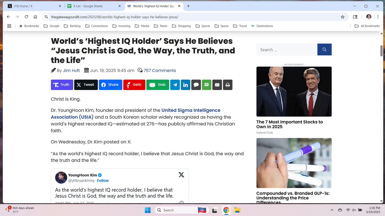The width and height of the screenshot is (385, 216).
Task: Share article via Truth Social button
Action: point(62,85)
